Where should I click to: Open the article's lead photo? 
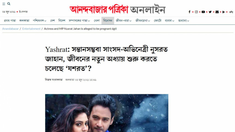[x=107, y=113]
